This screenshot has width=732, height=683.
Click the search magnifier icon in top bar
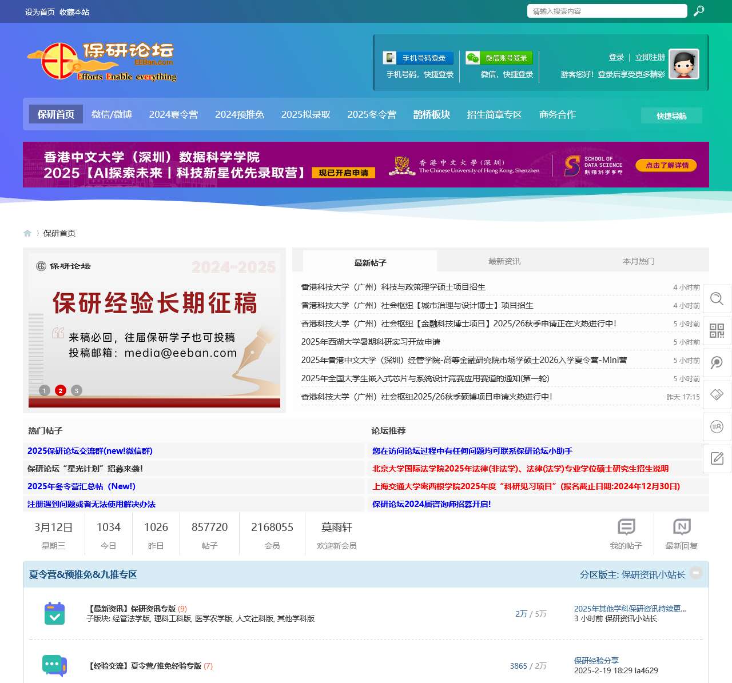698,11
